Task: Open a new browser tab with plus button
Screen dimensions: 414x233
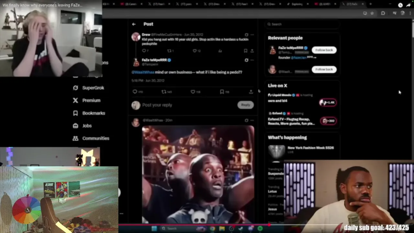Action: coord(370,4)
